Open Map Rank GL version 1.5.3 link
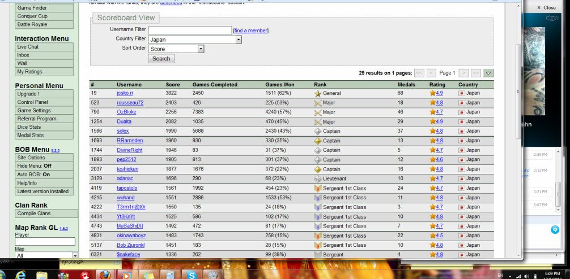The height and width of the screenshot is (279, 570). (x=63, y=229)
